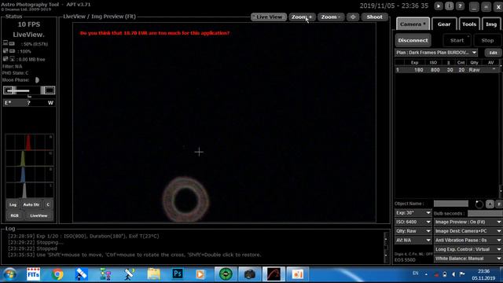Screen dimensions: 503x283
Task: Click the red histogram channel graph
Action: pyautogui.click(x=29, y=142)
